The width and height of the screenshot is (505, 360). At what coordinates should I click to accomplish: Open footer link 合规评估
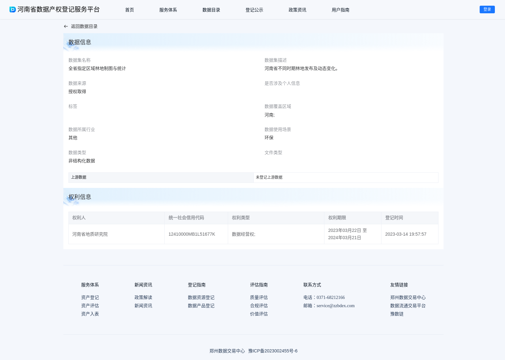(x=259, y=306)
